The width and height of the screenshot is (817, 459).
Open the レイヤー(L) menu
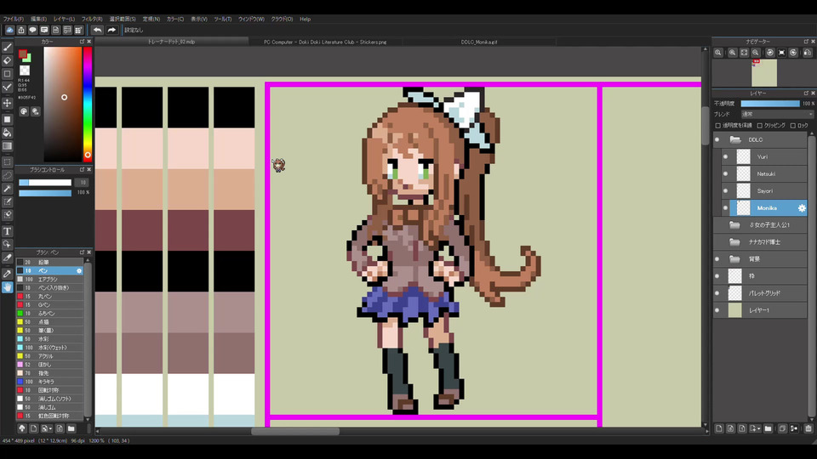tap(64, 20)
